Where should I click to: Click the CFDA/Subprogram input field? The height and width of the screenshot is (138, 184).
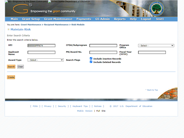coord(103,45)
